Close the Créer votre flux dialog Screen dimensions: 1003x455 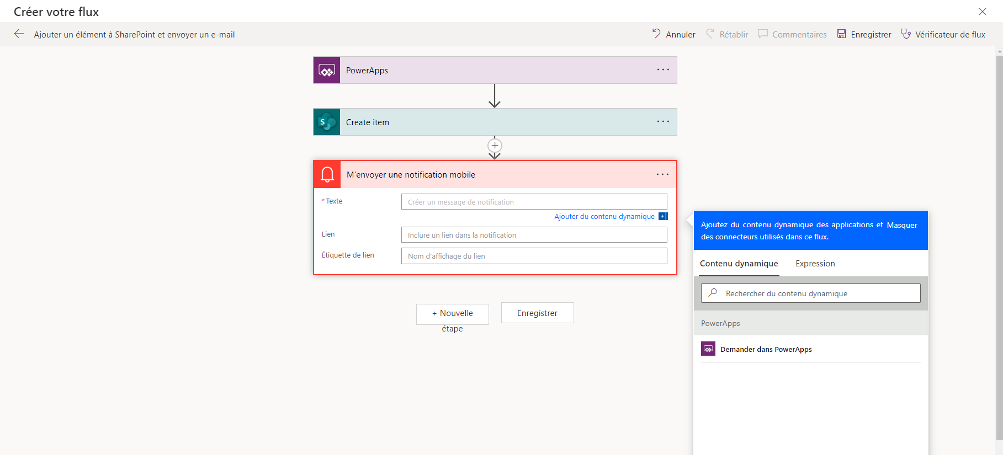click(983, 12)
